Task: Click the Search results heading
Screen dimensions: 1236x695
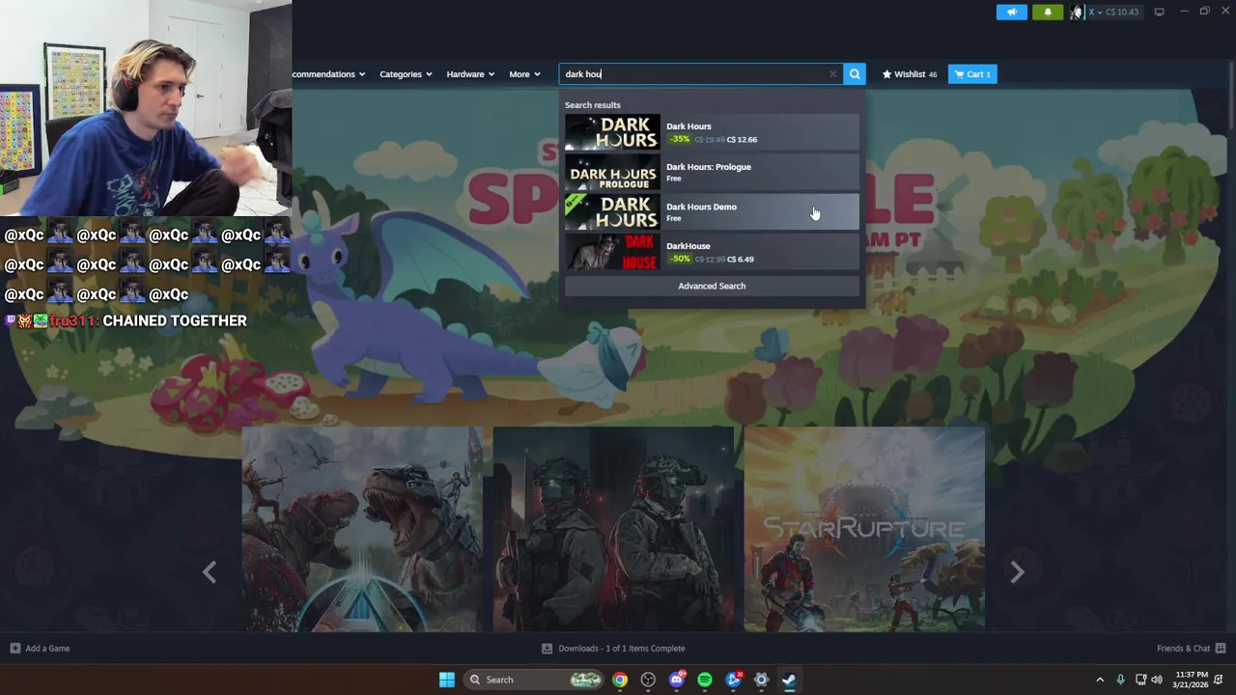Action: tap(593, 105)
